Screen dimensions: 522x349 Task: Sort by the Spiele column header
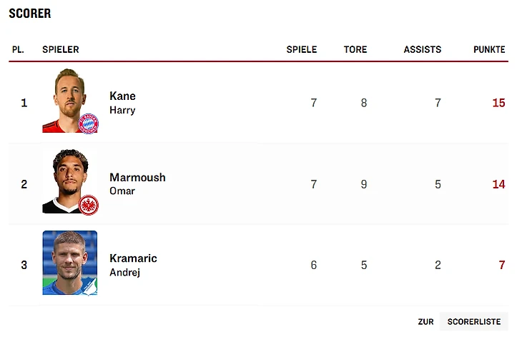pos(301,50)
